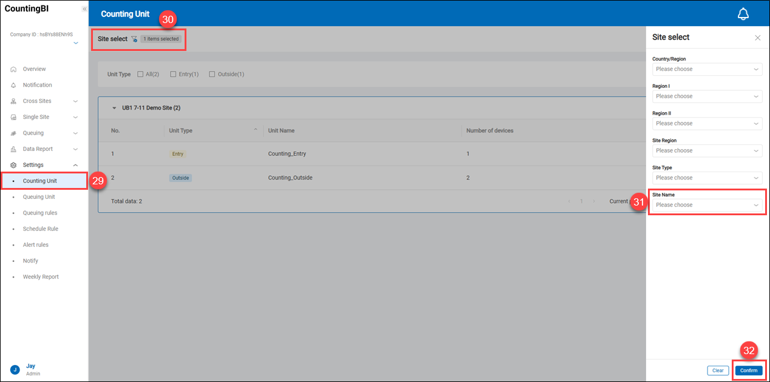The height and width of the screenshot is (382, 770).
Task: Open the Country/Region dropdown
Action: point(707,69)
